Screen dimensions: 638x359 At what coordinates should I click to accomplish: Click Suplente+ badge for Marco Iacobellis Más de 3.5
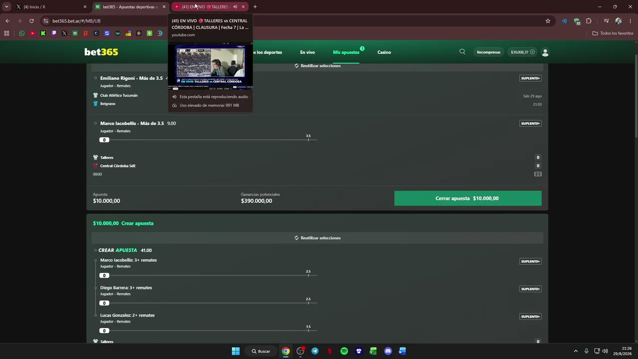click(530, 123)
